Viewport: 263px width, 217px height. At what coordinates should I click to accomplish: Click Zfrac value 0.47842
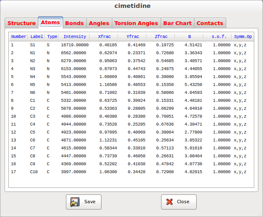(x=165, y=164)
